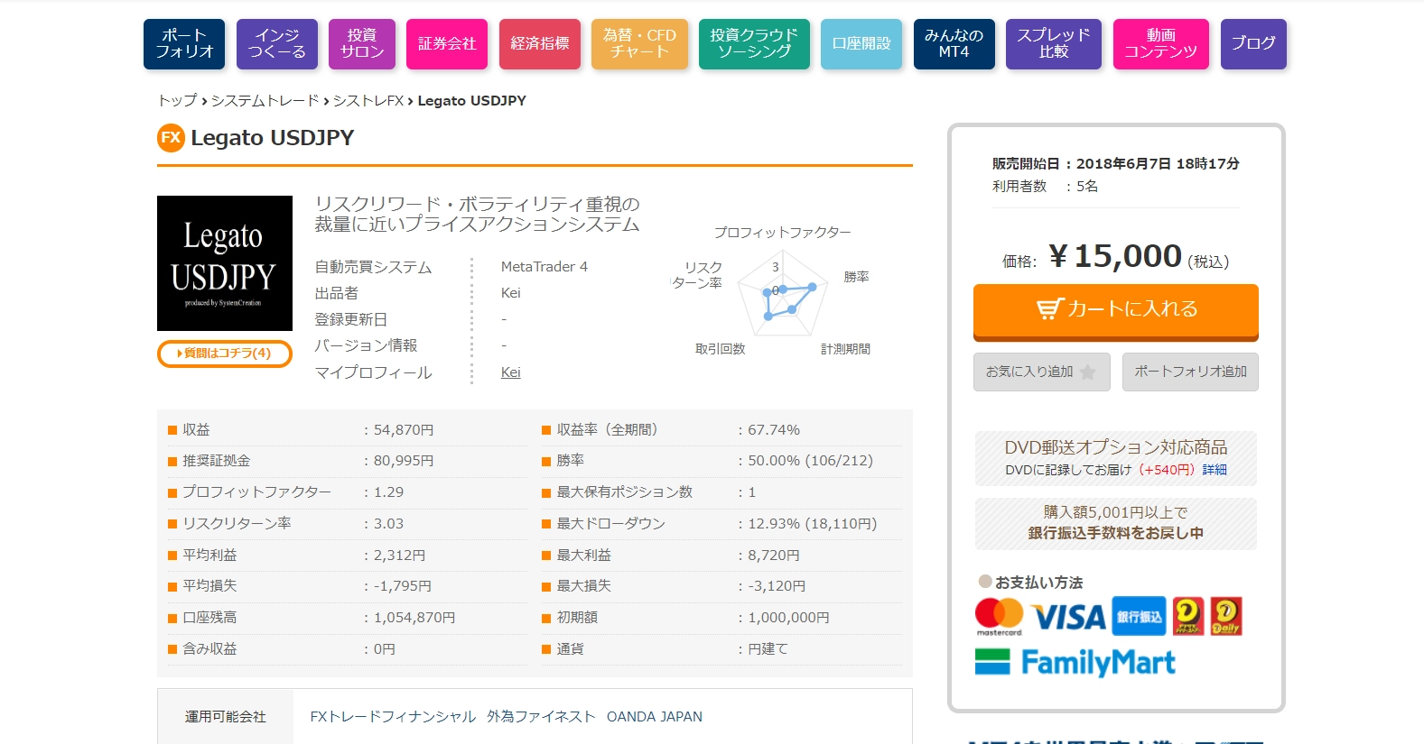The height and width of the screenshot is (744, 1424).
Task: Go to the 経済指標 menu item
Action: pos(539,44)
